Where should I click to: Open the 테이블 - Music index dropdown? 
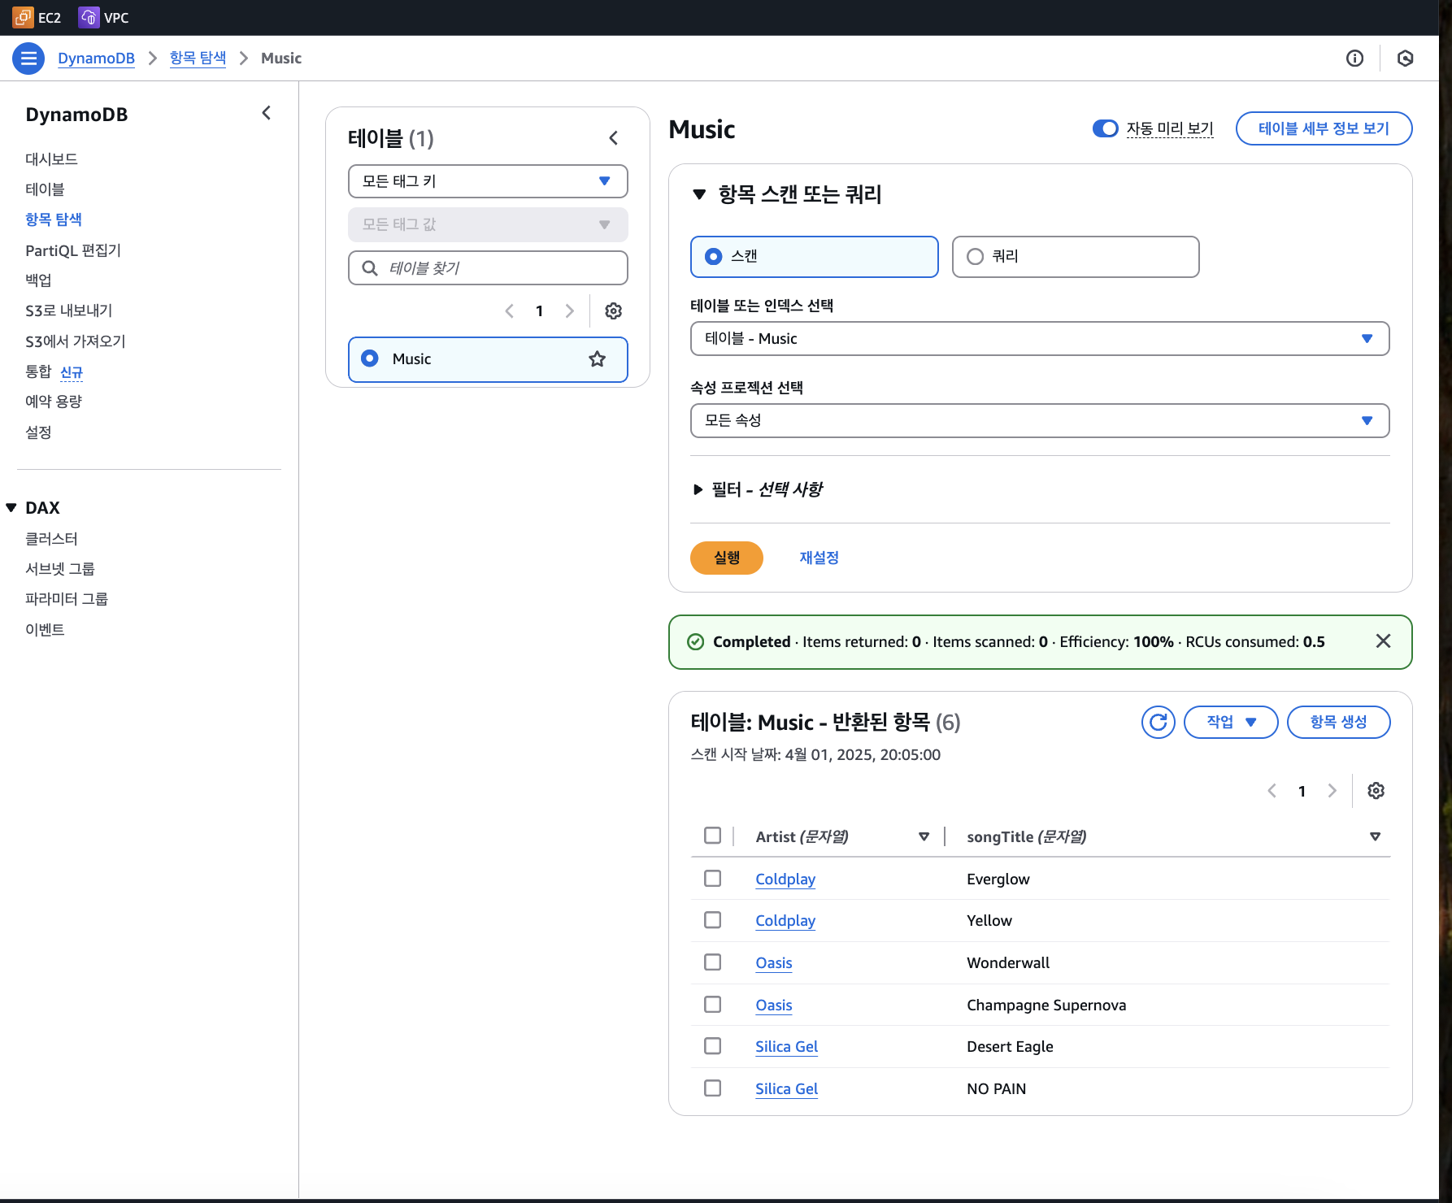(1040, 339)
